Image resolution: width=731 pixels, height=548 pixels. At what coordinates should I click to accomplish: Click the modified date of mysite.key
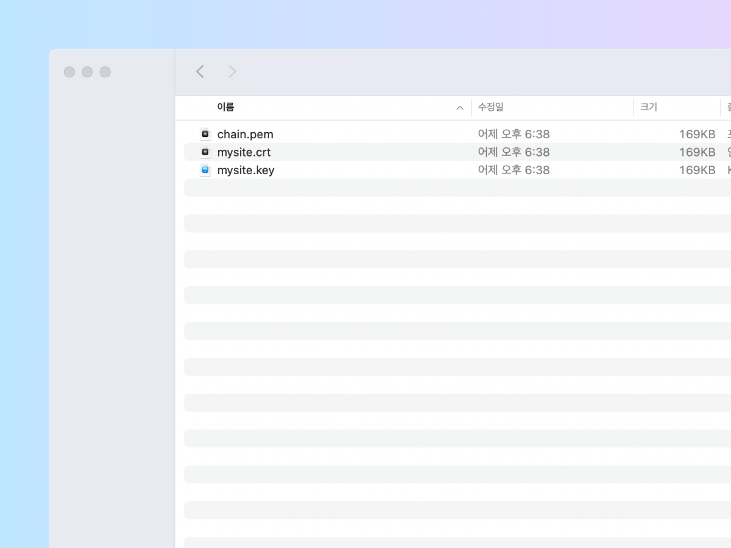click(x=514, y=170)
